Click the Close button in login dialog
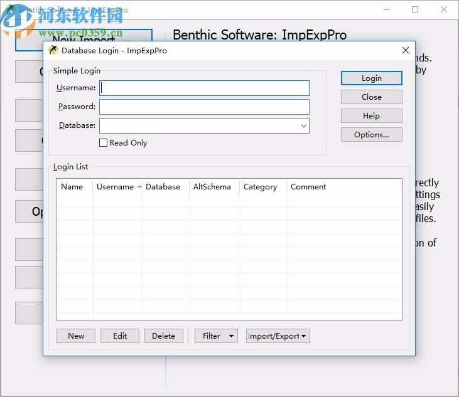The height and width of the screenshot is (397, 459). click(x=372, y=97)
